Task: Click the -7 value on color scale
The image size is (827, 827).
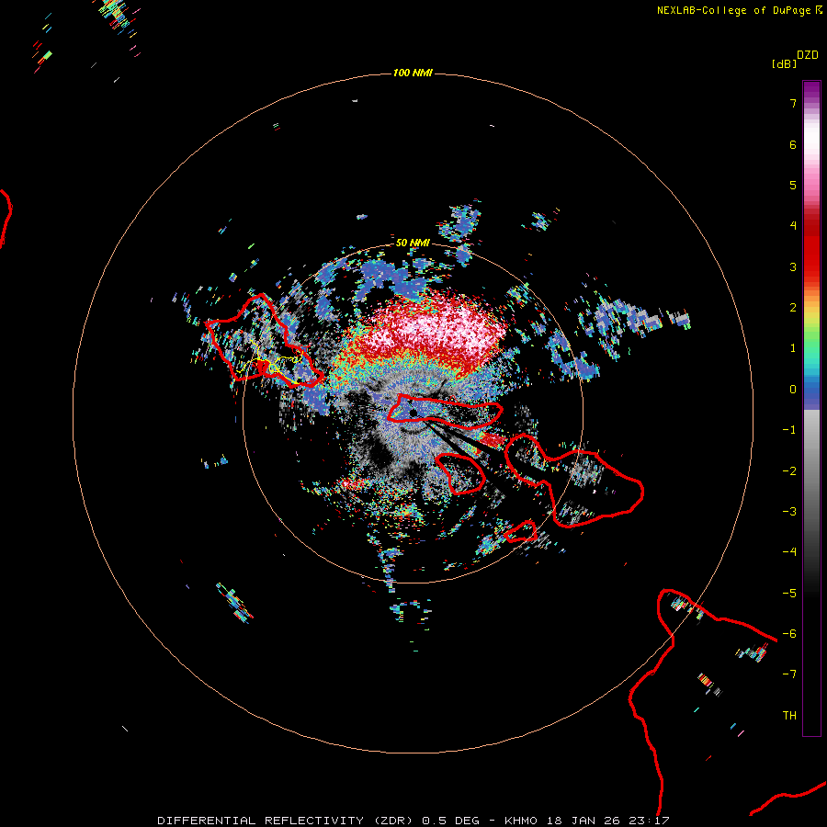Action: 789,674
